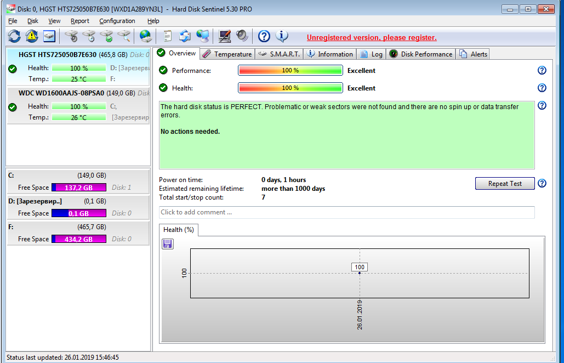564x363 pixels.
Task: Click the 'Status last updated' status bar text
Action: point(62,358)
